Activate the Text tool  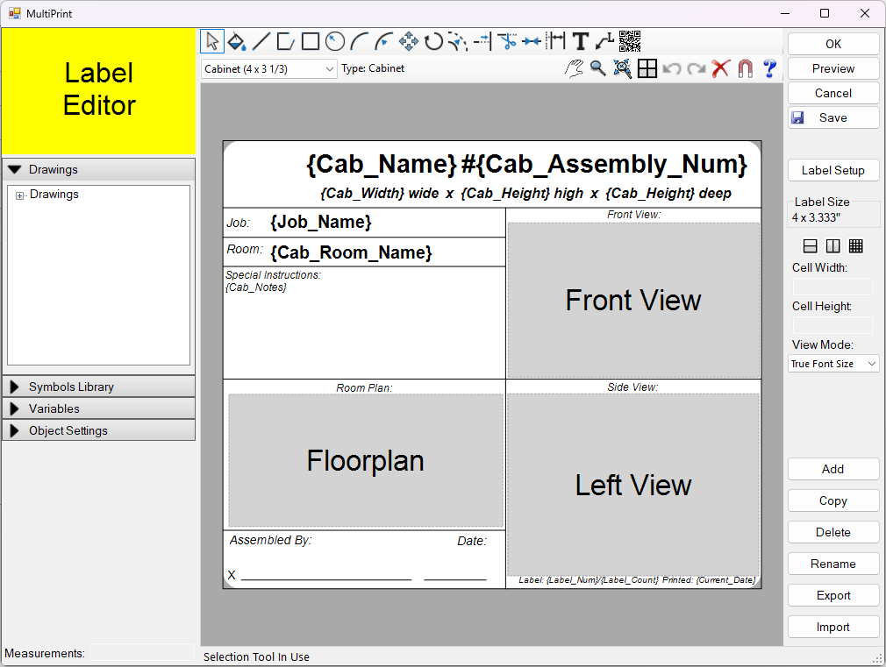pos(580,41)
